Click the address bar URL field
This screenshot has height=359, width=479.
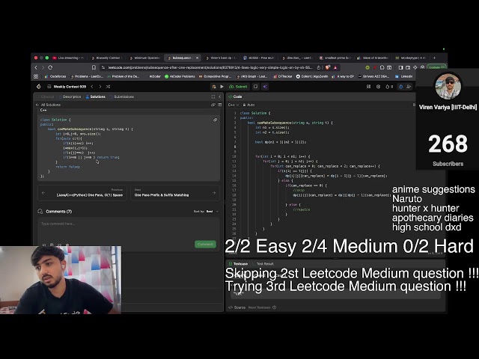(210, 67)
